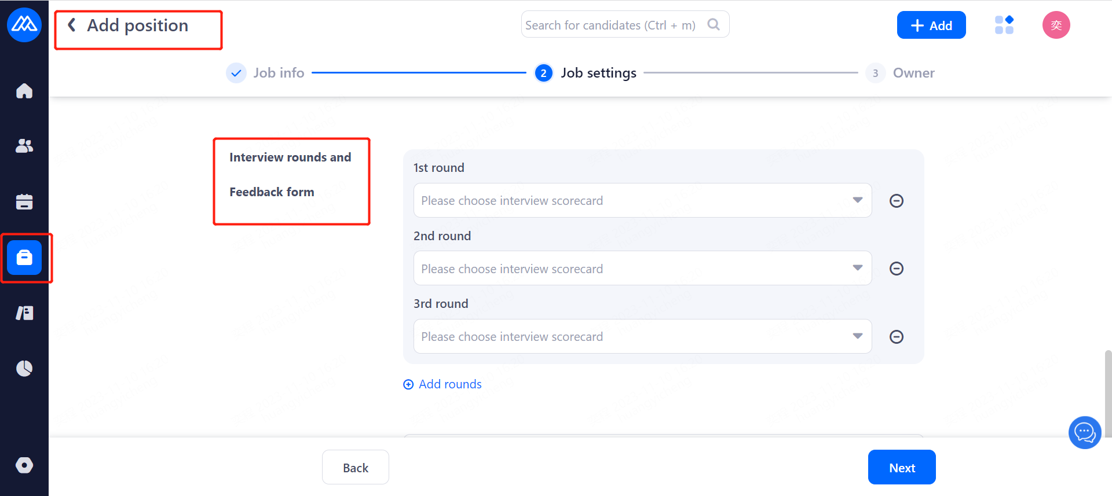Open the apps grid icon

point(1004,25)
